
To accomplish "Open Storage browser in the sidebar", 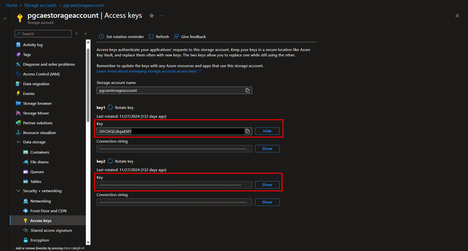I will coord(37,103).
